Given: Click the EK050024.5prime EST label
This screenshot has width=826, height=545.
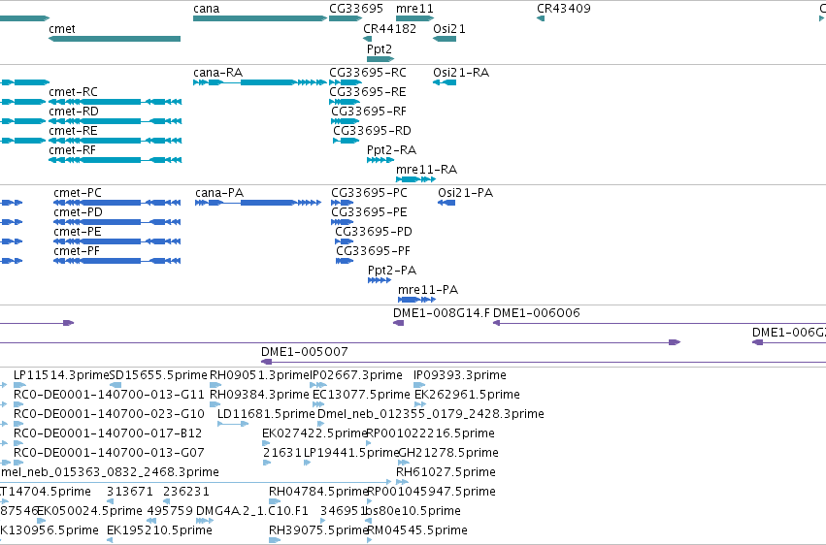Looking at the screenshot, I should pyautogui.click(x=89, y=512).
